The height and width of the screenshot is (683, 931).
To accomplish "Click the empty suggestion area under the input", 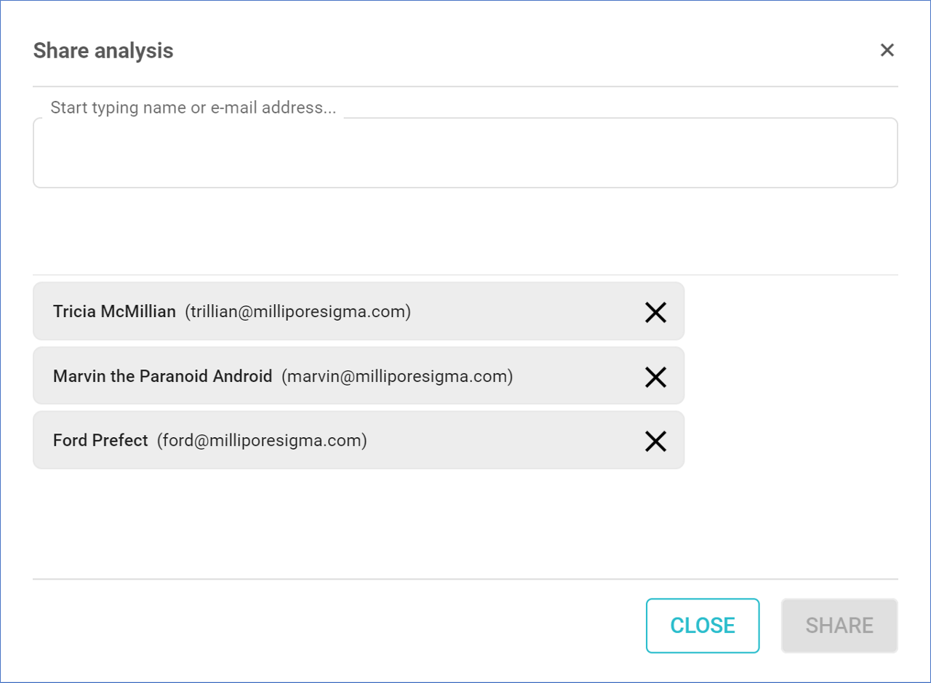I will 465,231.
